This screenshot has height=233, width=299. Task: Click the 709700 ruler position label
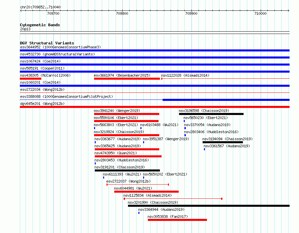tap(53, 13)
